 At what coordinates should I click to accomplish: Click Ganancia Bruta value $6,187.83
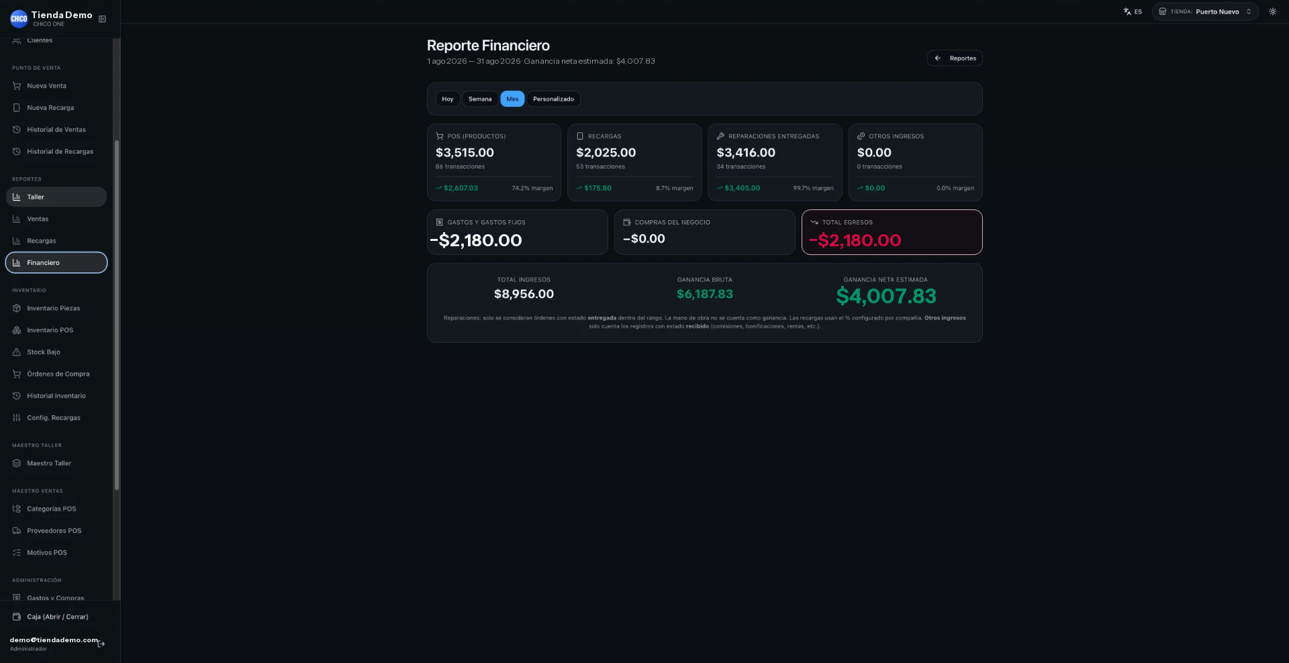(x=705, y=294)
